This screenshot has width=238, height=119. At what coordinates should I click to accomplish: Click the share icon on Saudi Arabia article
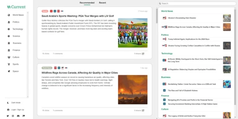click(x=143, y=53)
